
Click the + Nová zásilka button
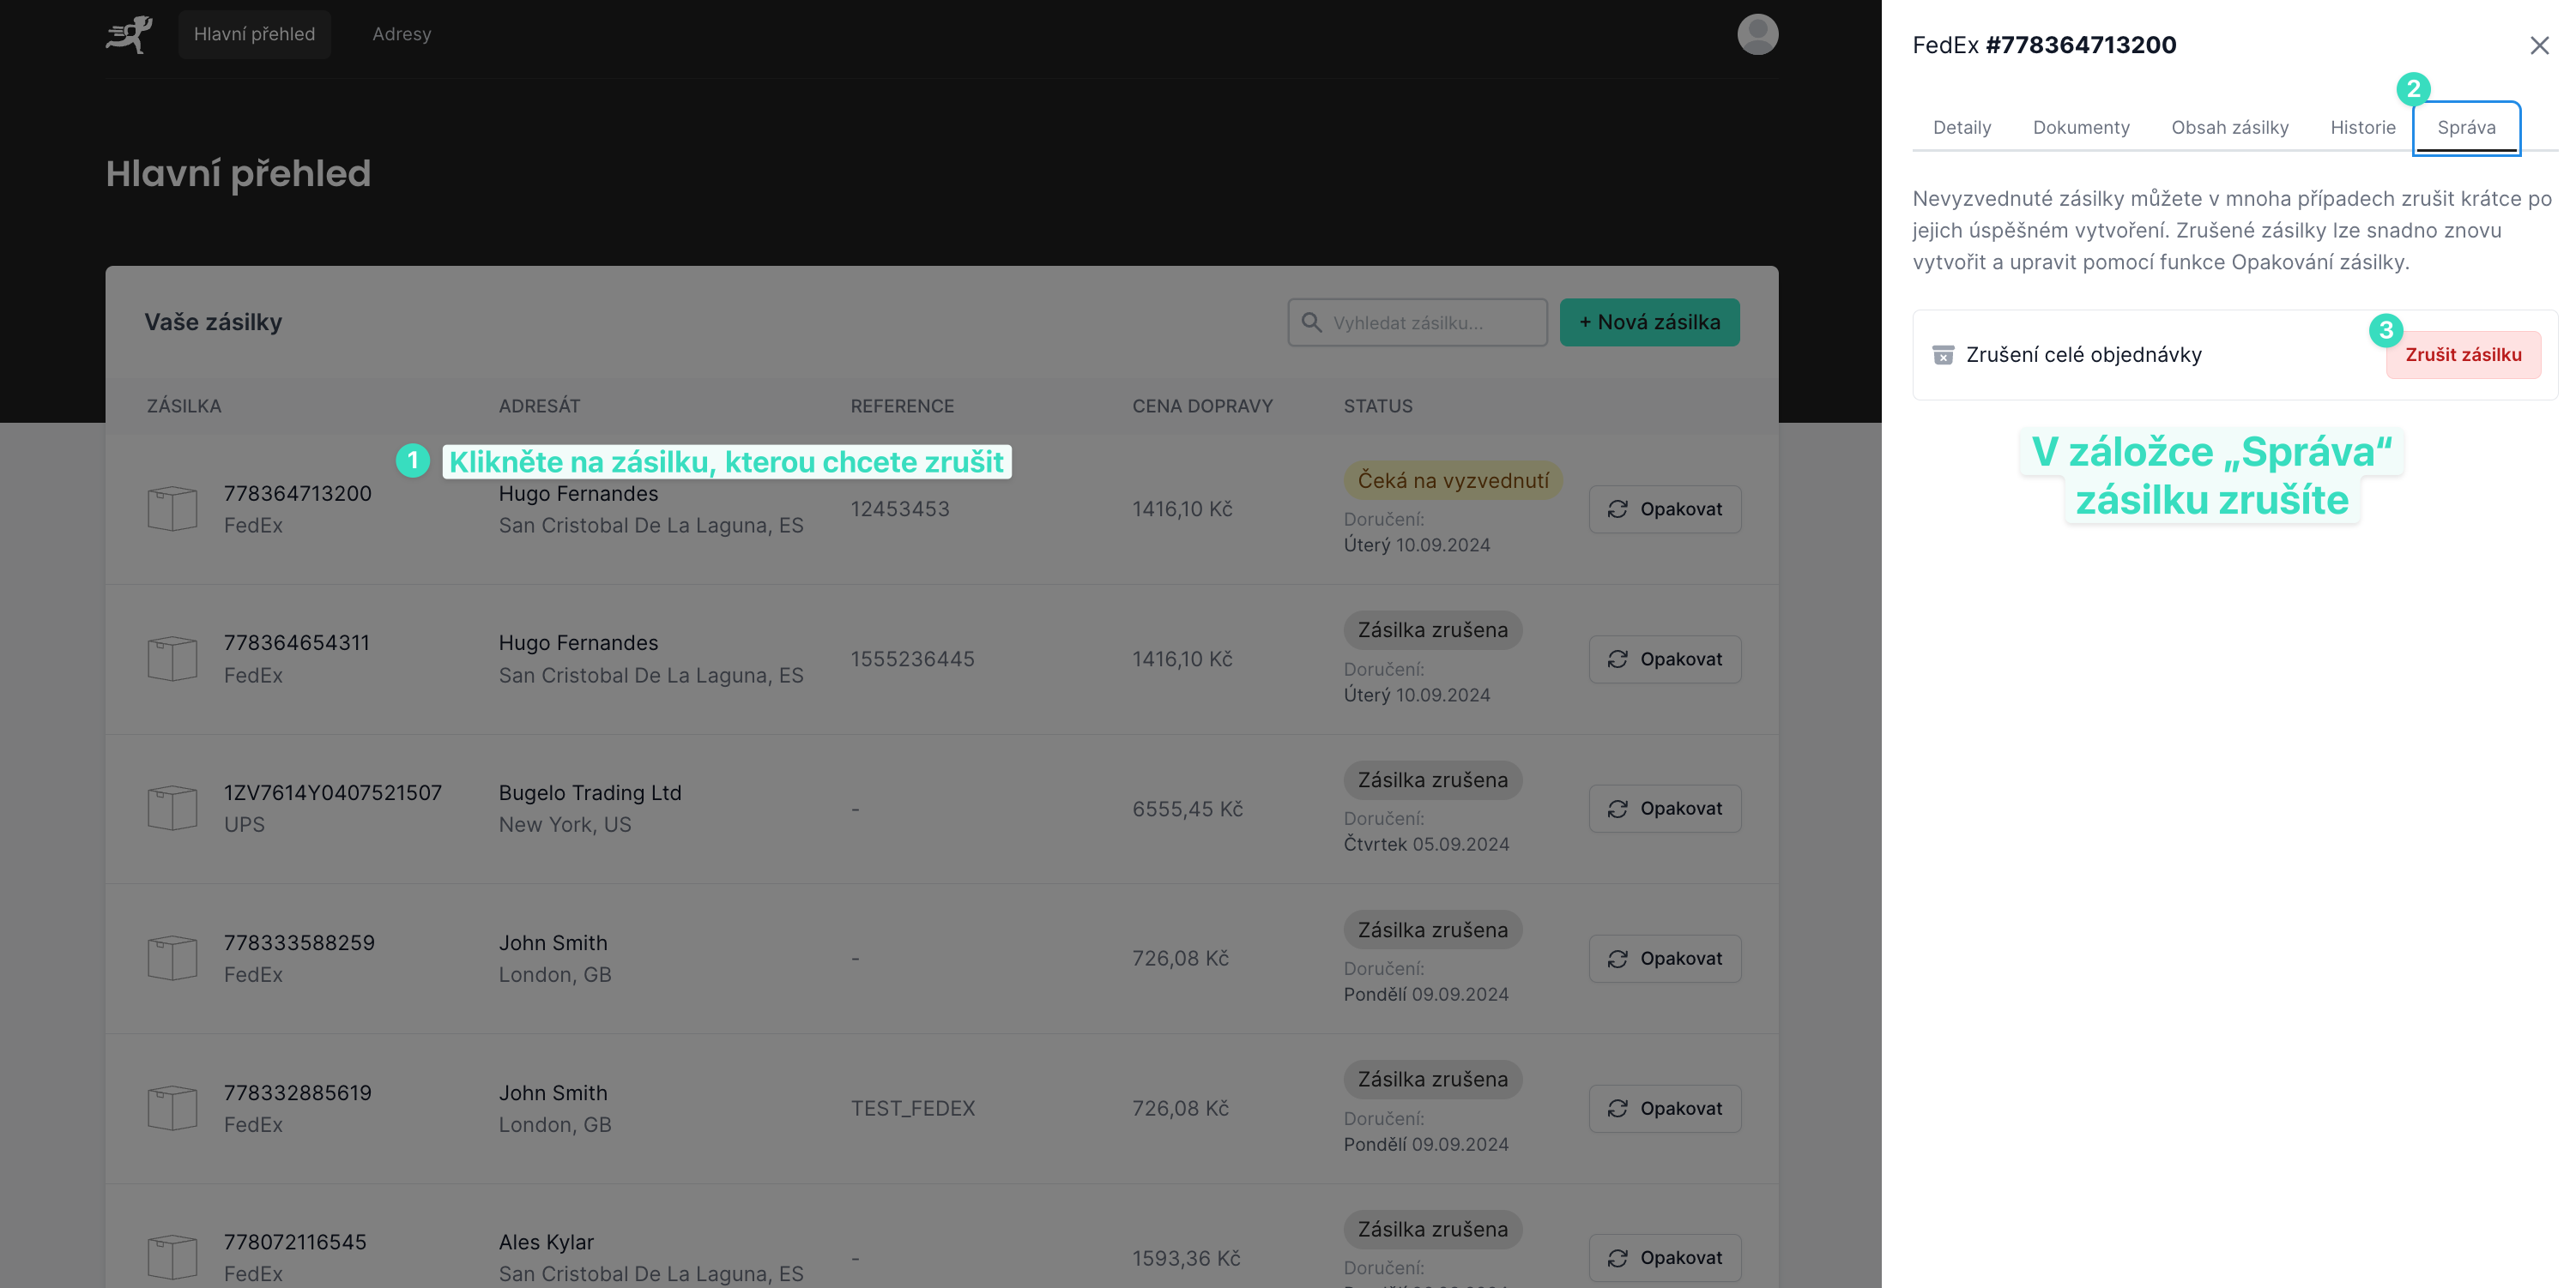pyautogui.click(x=1649, y=322)
